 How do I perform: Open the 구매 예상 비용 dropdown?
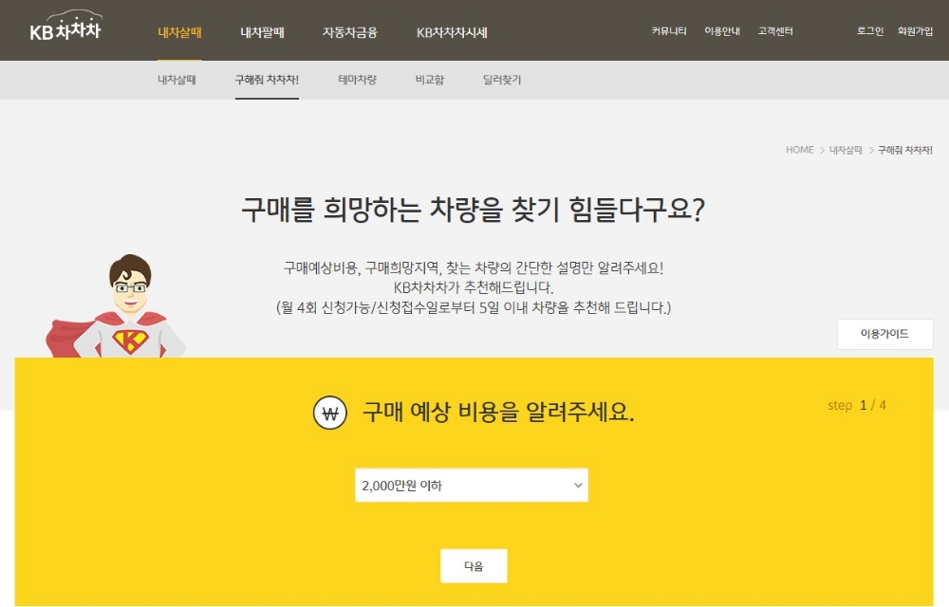click(x=470, y=485)
